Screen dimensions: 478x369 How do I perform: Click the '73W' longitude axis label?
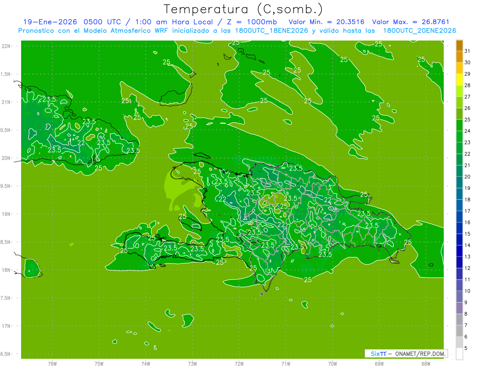[192, 364]
